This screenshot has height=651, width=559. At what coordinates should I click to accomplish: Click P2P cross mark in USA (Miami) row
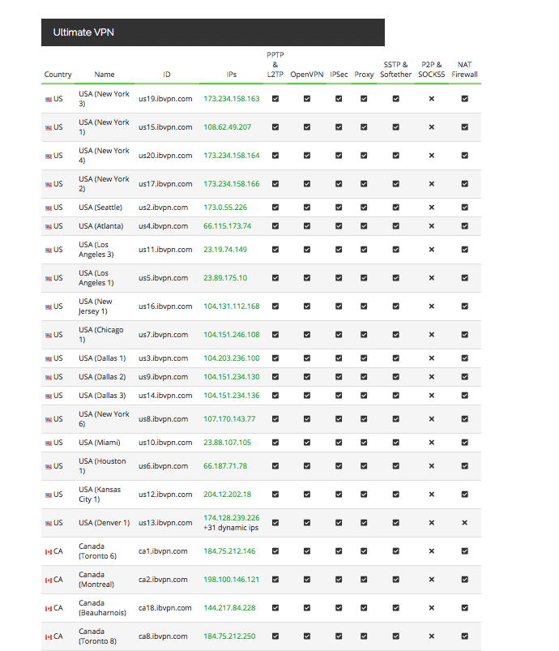(x=432, y=443)
